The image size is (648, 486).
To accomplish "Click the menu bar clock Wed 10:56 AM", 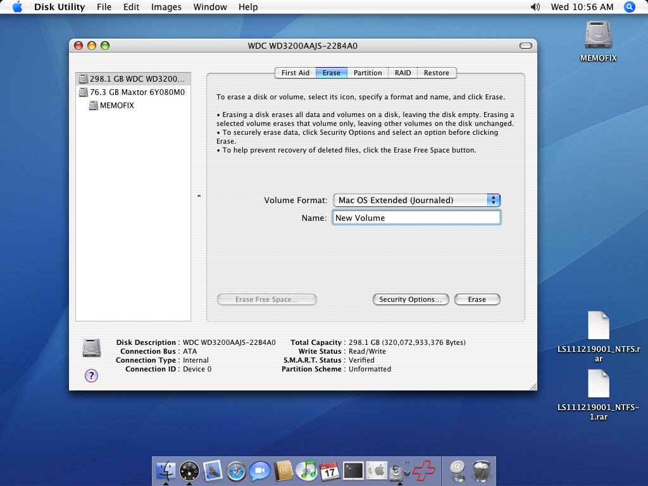I will (x=582, y=7).
